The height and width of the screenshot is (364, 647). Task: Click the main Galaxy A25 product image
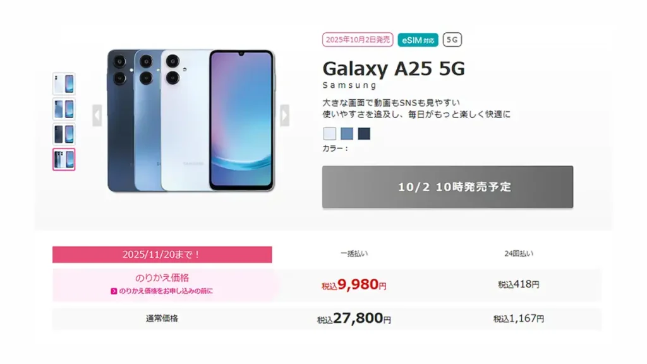click(x=191, y=121)
